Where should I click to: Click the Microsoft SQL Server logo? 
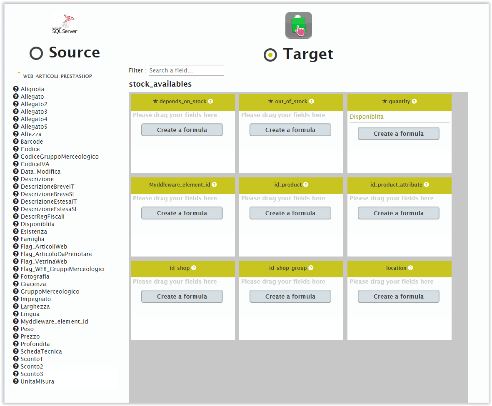click(x=64, y=24)
